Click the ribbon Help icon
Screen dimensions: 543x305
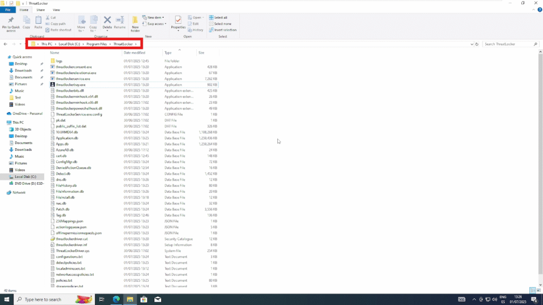(x=539, y=10)
